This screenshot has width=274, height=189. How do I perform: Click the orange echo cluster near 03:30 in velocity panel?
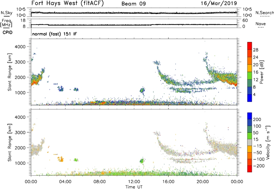[61, 159]
